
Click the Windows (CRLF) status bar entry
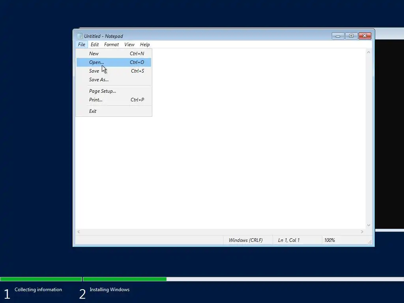coord(245,240)
